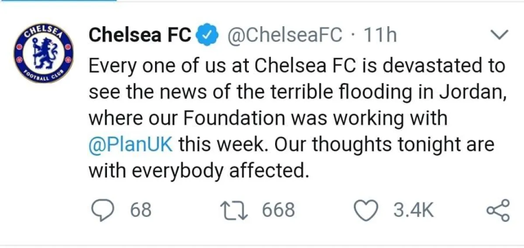Image resolution: width=524 pixels, height=248 pixels.
Task: Click the blue tab indicator at top
Action: tap(58, 1)
